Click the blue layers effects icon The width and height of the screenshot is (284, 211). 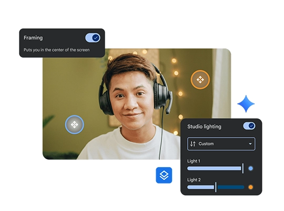(x=164, y=175)
